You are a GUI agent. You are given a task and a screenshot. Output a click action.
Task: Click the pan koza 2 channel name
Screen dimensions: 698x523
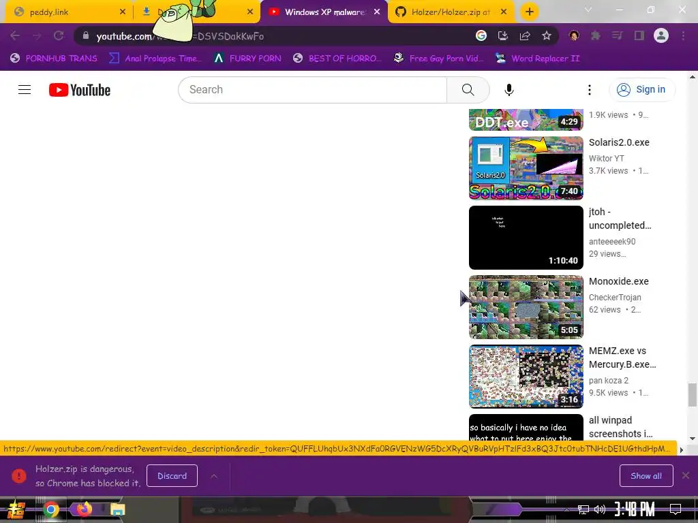pyautogui.click(x=609, y=381)
